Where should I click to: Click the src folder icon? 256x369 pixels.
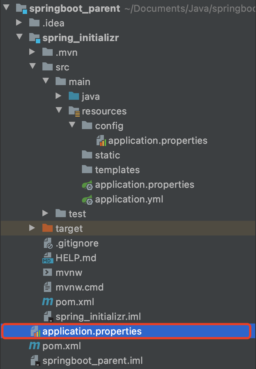[x=48, y=67]
